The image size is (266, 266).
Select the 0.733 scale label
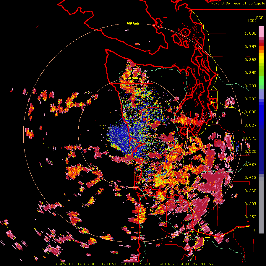250,99
